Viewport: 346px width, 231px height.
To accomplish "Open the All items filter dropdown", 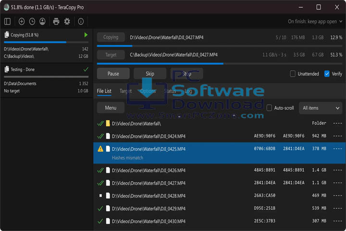I will [x=321, y=108].
